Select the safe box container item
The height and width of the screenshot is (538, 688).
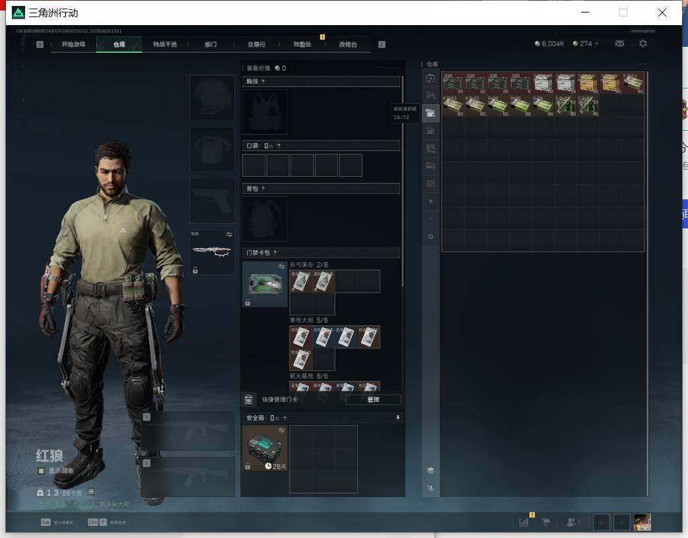(x=265, y=448)
